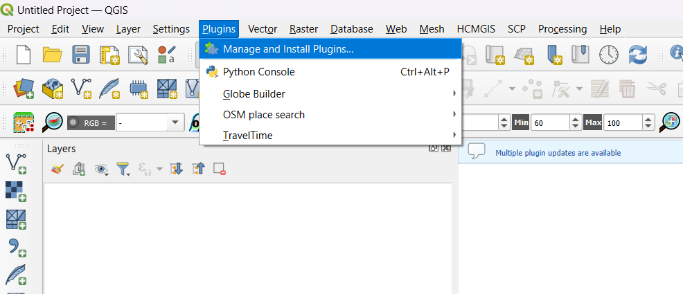Expand all layers in the Layers panel
This screenshot has width=683, height=294.
177,169
